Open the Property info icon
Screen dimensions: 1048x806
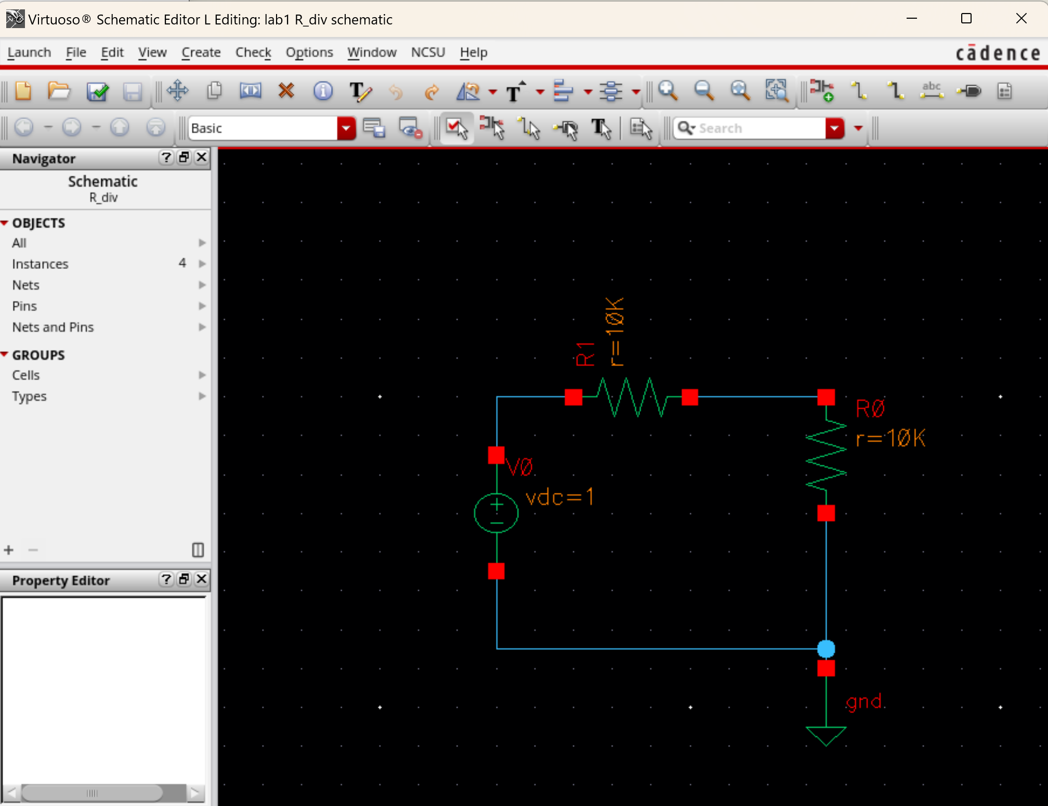323,91
